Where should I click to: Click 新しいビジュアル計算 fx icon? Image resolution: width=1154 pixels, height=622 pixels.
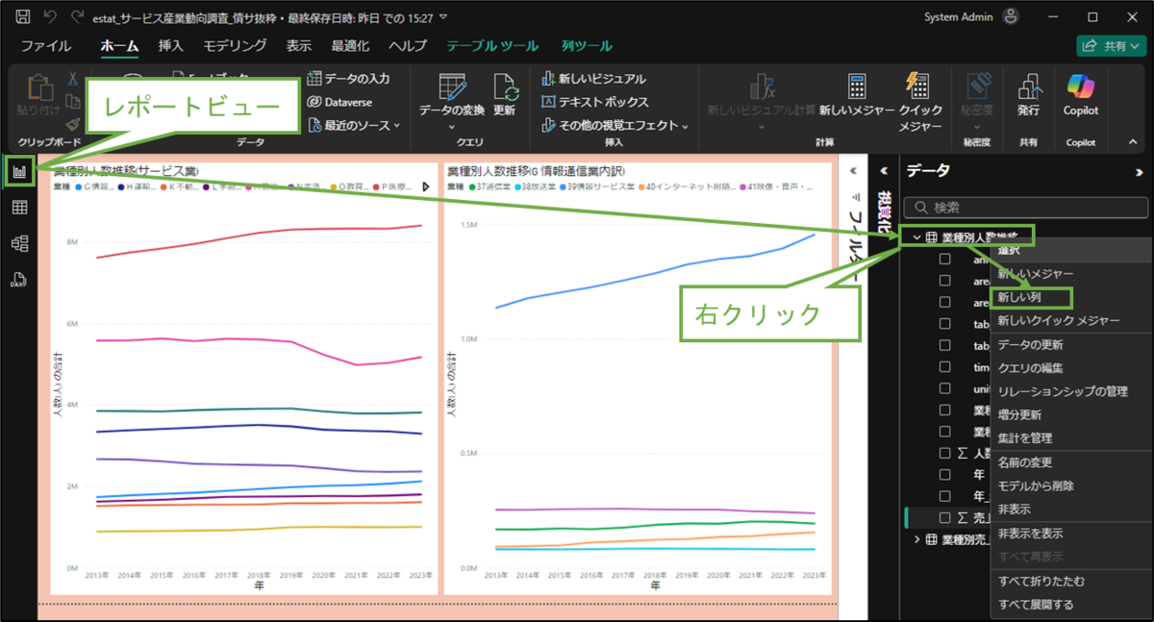click(x=762, y=87)
